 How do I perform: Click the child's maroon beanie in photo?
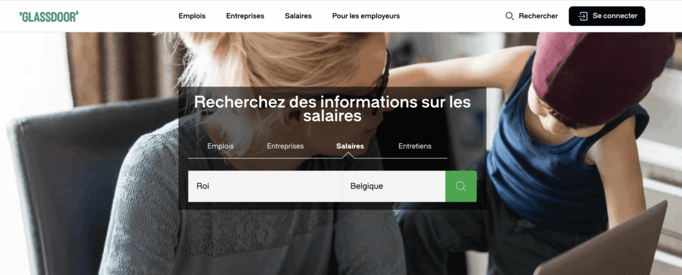[x=602, y=74]
